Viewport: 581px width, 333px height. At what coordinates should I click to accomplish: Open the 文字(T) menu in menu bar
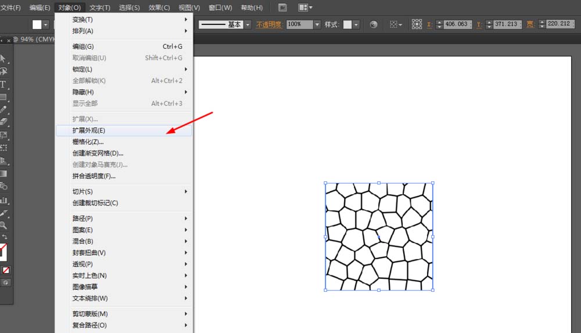tap(100, 8)
